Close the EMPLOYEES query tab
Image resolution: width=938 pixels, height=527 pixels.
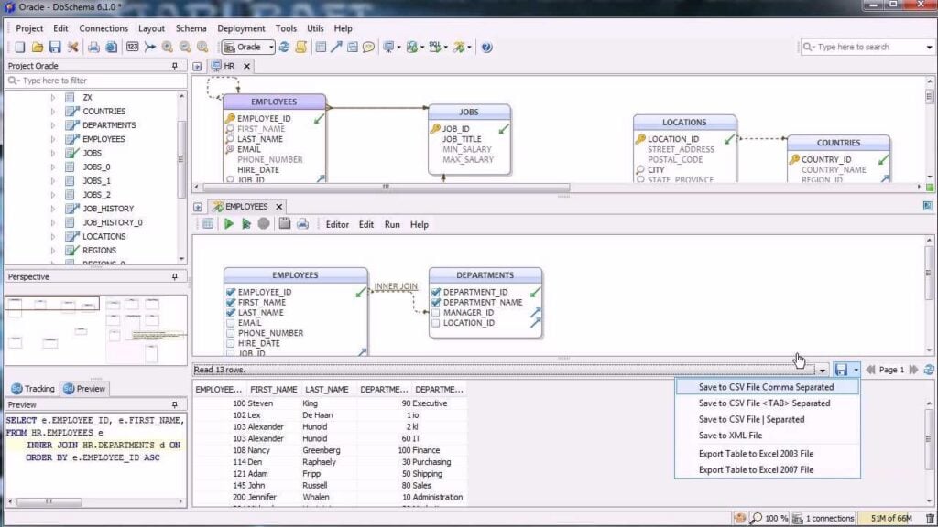[278, 207]
